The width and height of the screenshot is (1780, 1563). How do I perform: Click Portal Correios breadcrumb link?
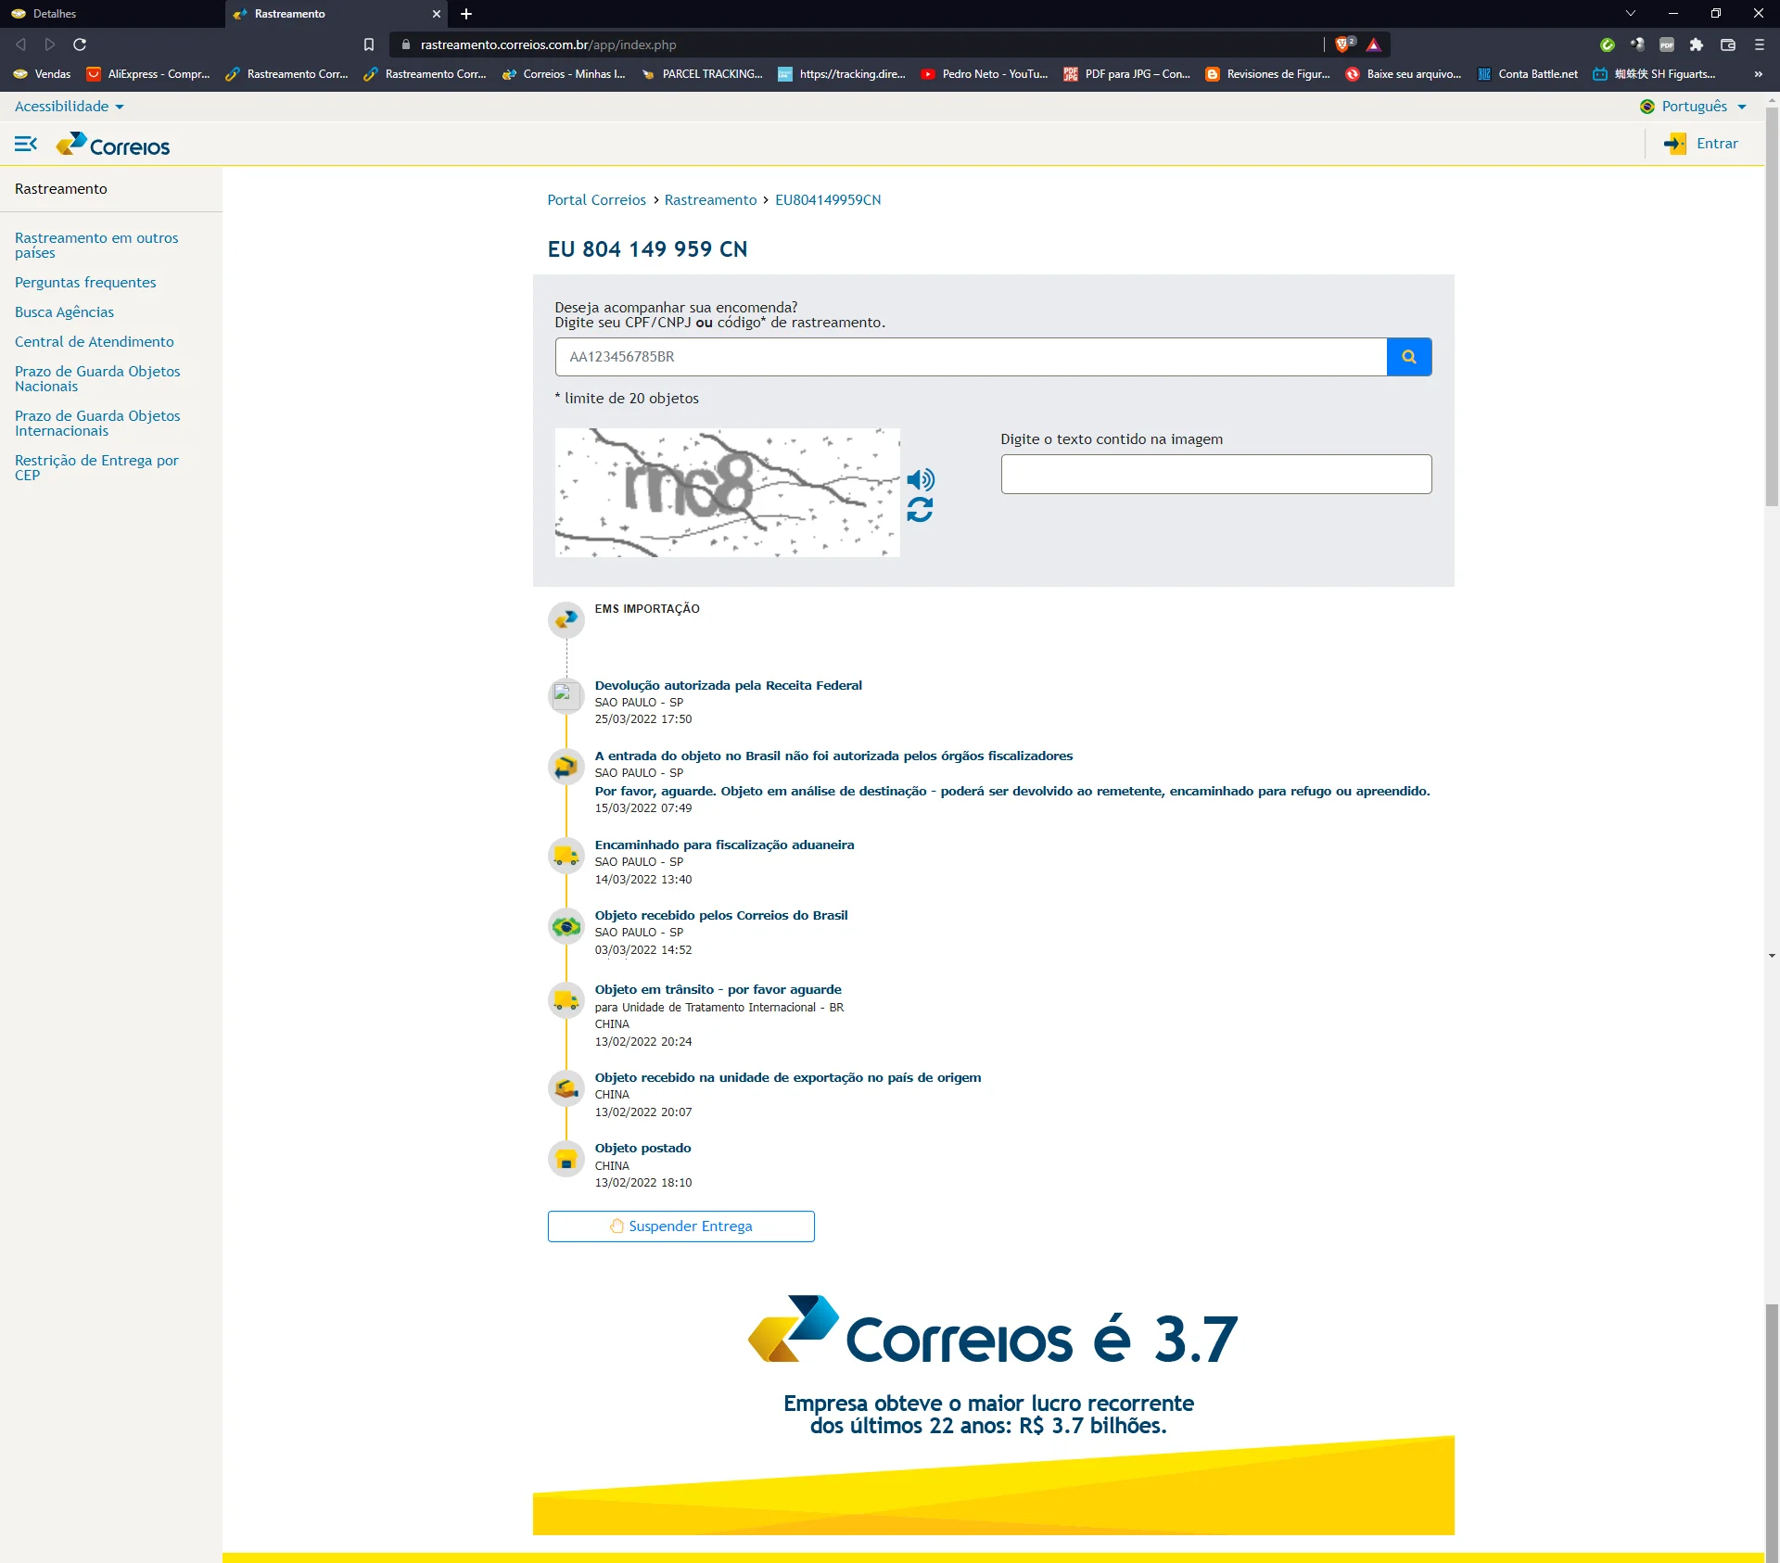596,200
